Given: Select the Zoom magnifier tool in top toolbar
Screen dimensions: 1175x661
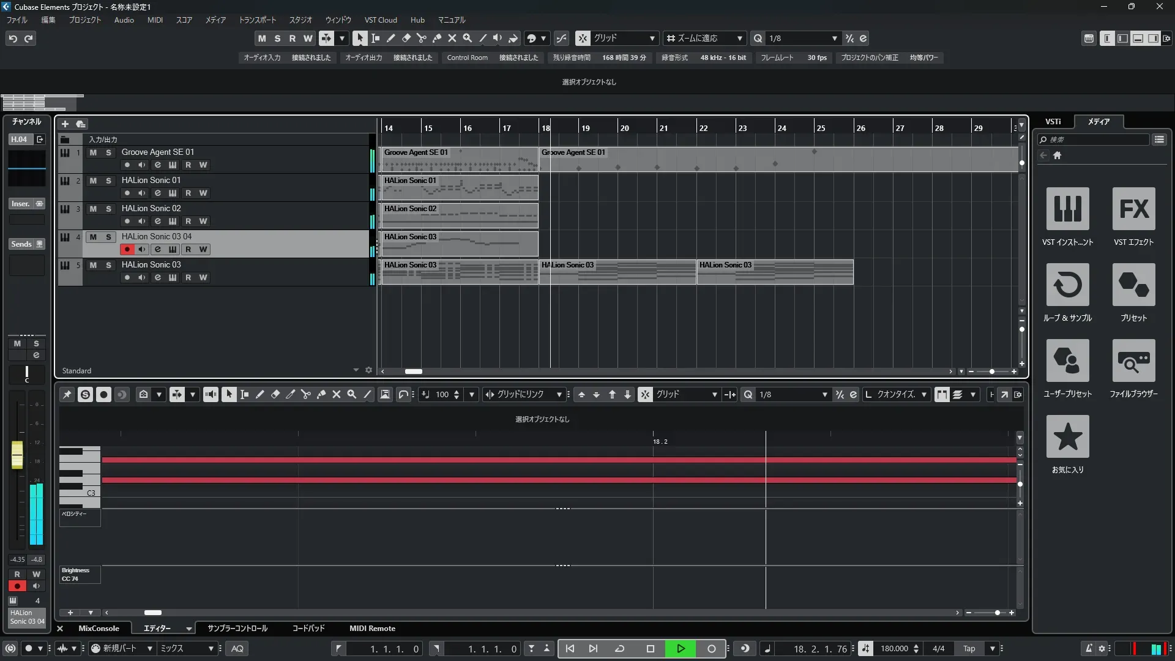Looking at the screenshot, I should (x=468, y=38).
